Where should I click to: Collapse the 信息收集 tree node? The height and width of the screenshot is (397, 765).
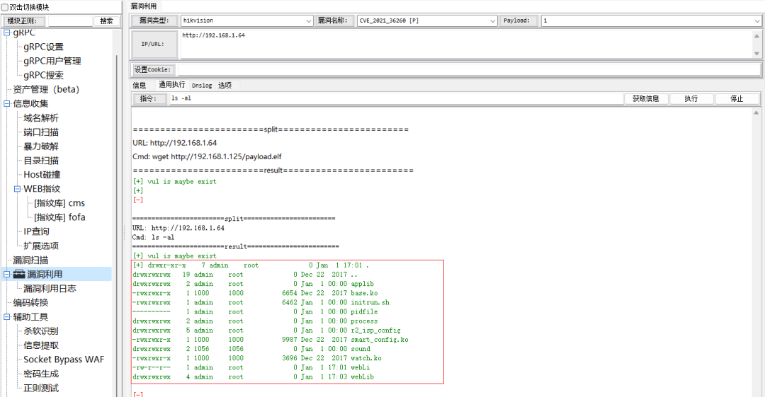[x=7, y=103]
